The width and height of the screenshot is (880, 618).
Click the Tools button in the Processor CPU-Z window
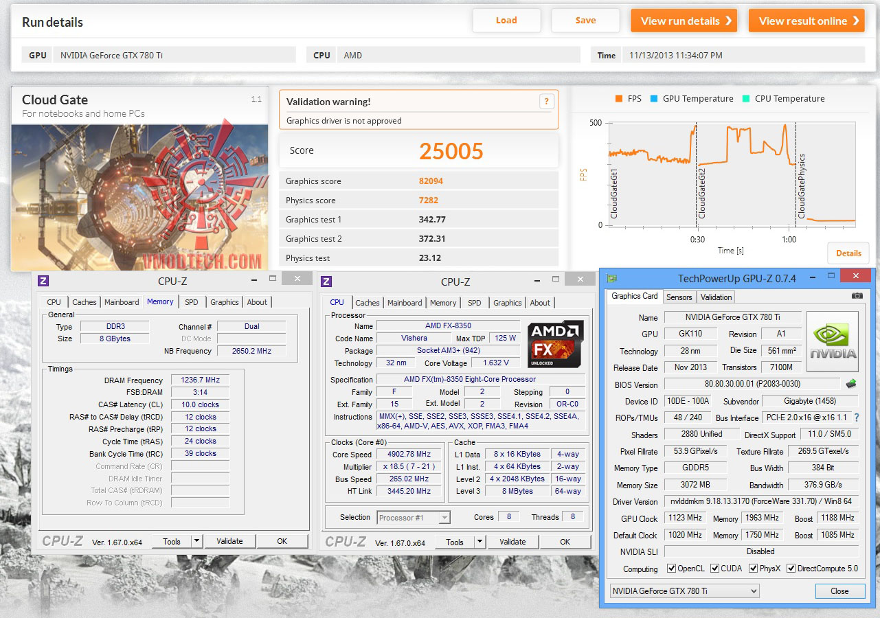pyautogui.click(x=455, y=542)
